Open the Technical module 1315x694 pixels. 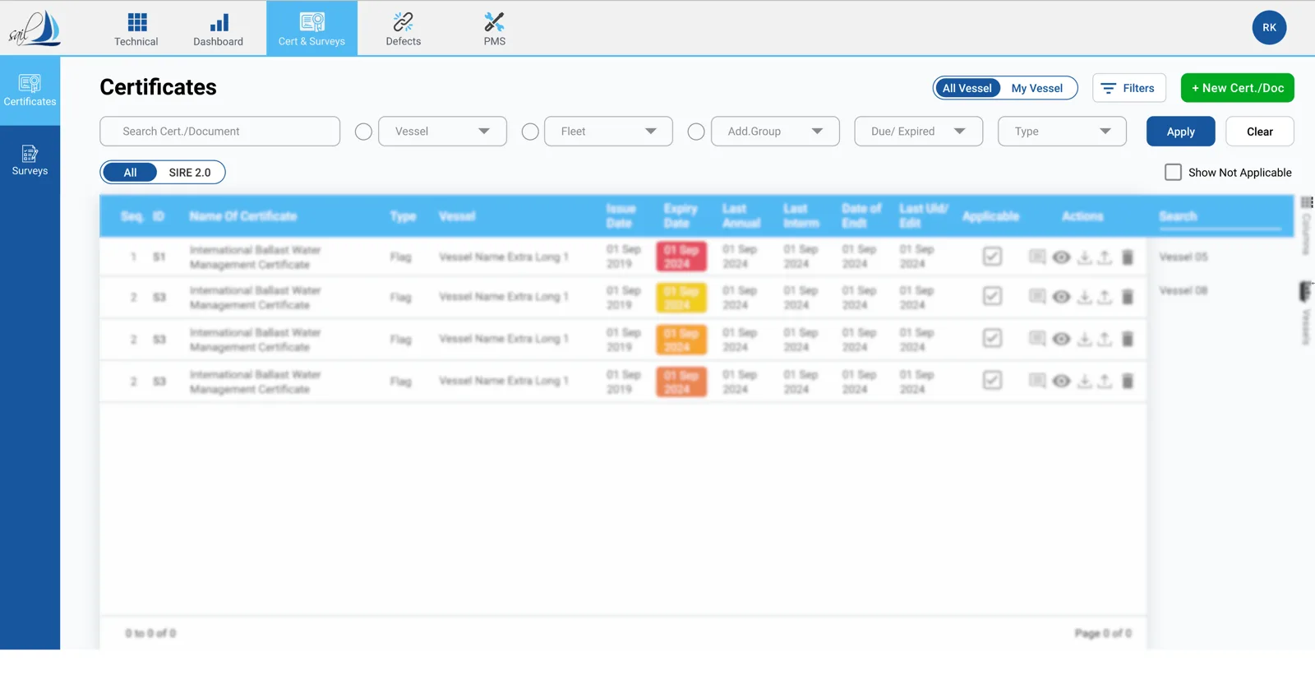click(136, 29)
